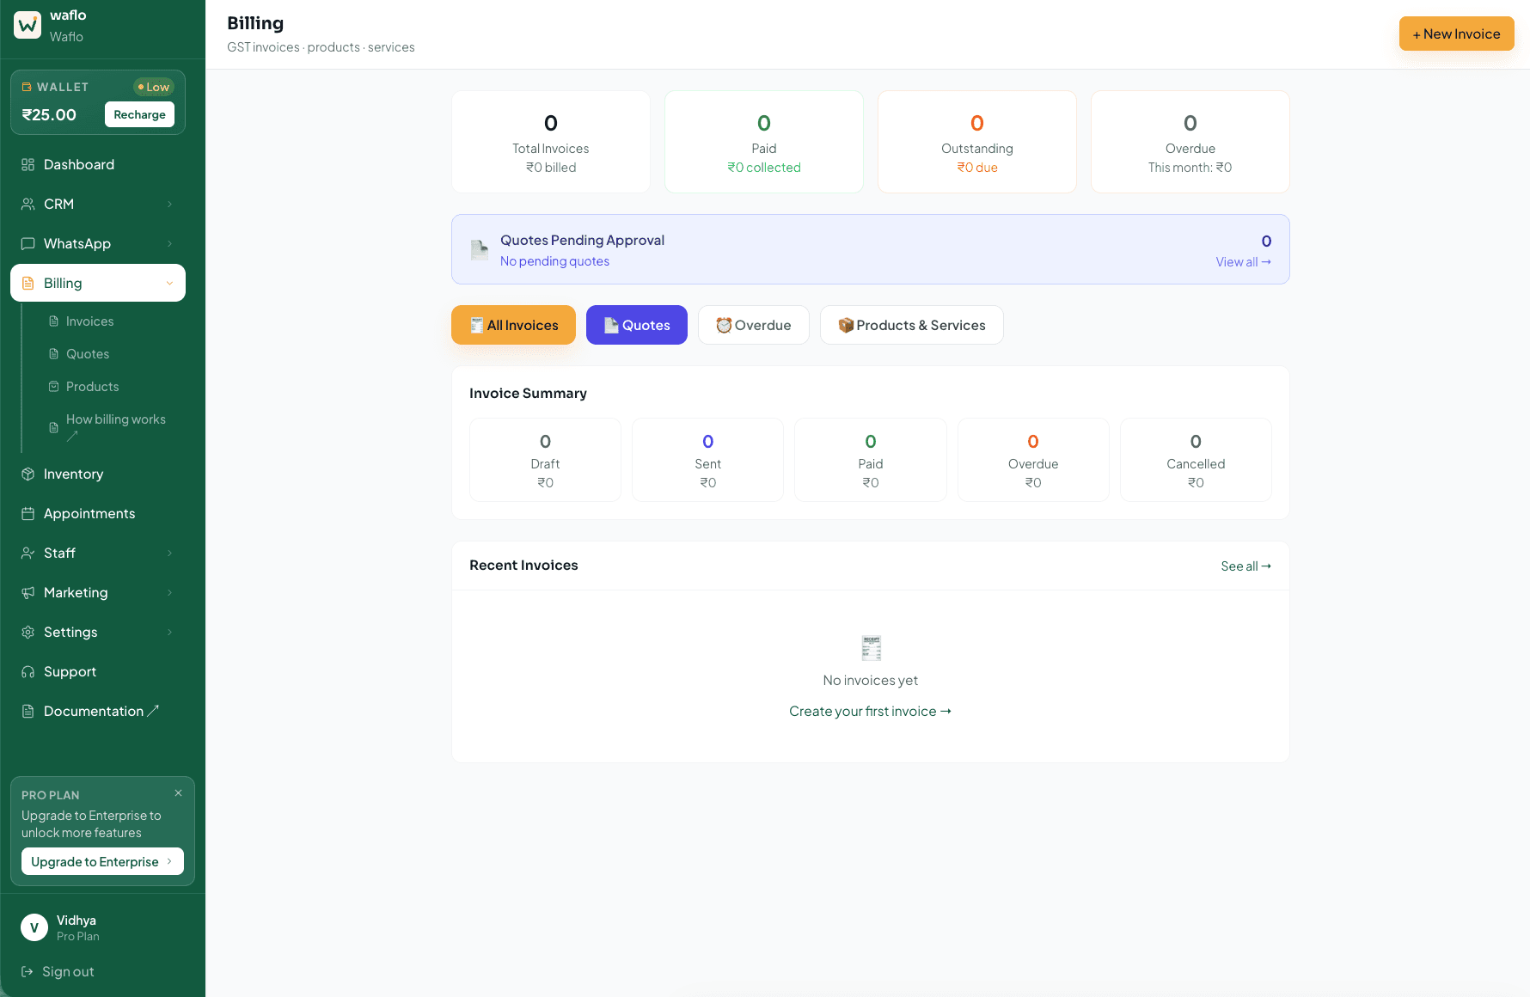Open Products in Billing submenu
This screenshot has width=1530, height=997.
[x=92, y=386]
